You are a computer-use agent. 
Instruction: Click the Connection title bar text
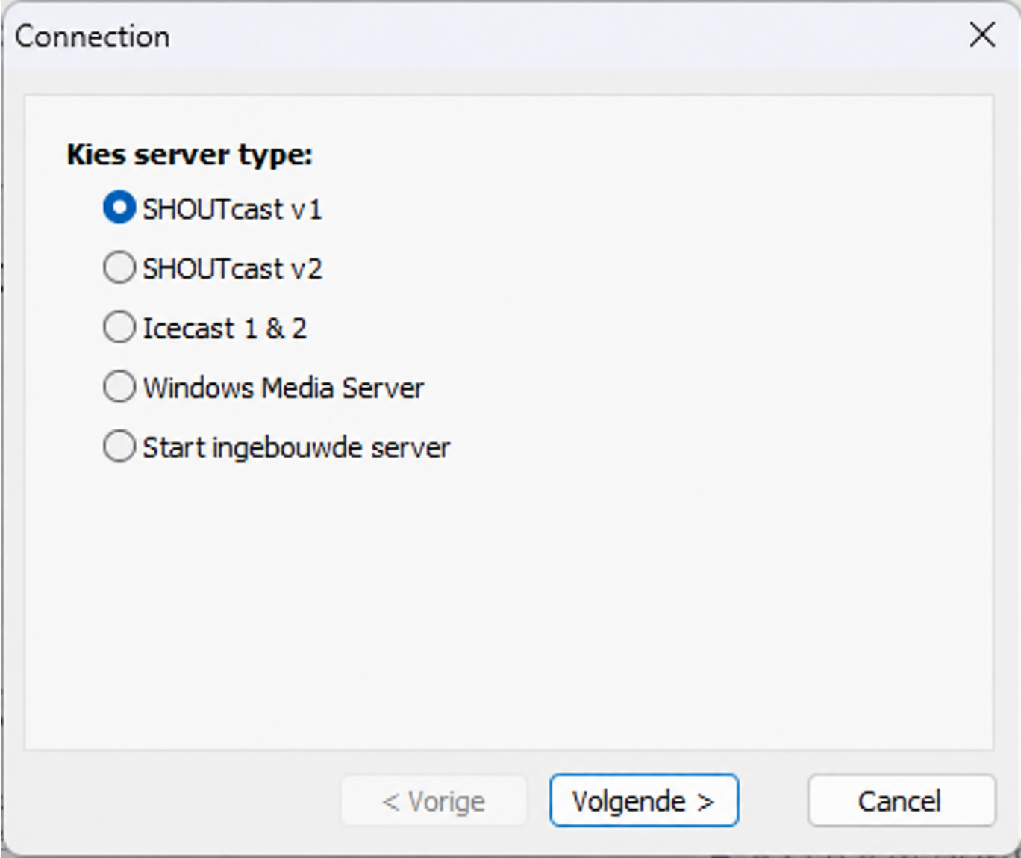tap(93, 37)
